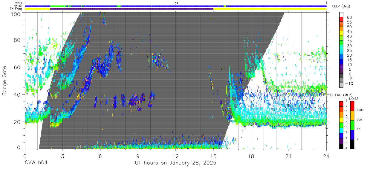Image resolution: width=367 pixels, height=169 pixels.
Task: Click the 25 label on elevation colorbar
Action: click(349, 51)
